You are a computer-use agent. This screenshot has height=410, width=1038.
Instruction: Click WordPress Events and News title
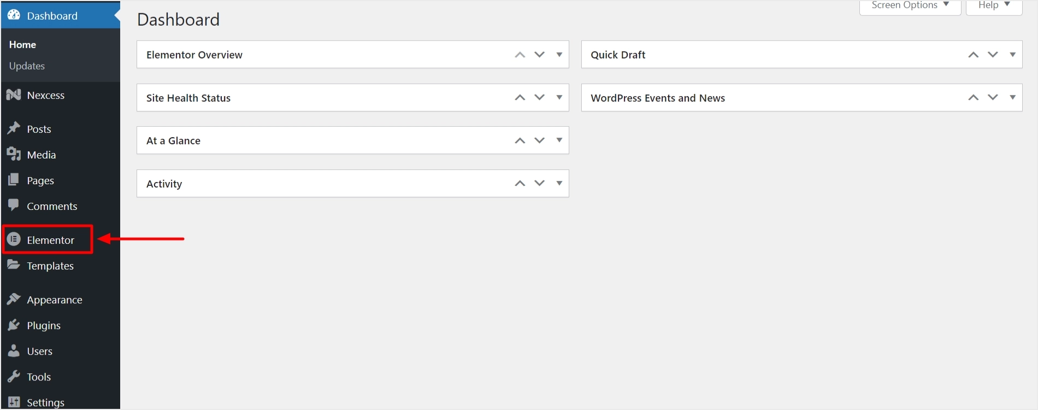658,98
